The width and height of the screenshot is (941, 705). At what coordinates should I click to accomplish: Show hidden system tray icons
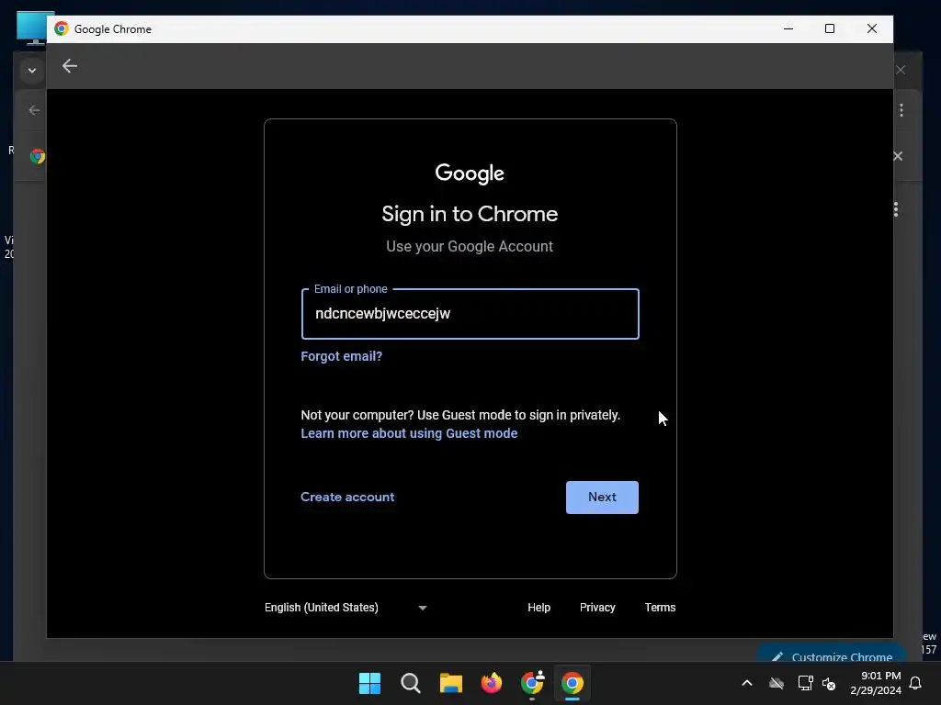click(x=747, y=683)
